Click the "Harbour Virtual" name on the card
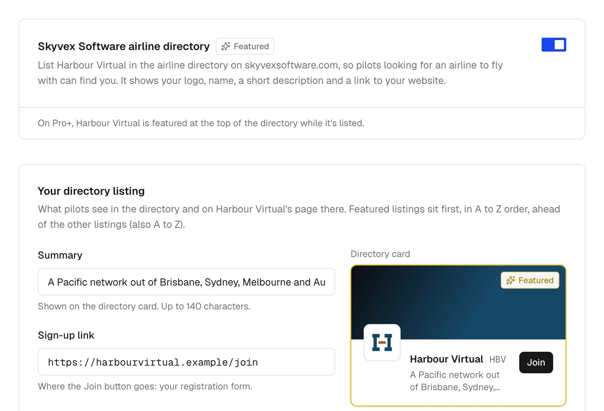The width and height of the screenshot is (604, 411). coord(446,359)
